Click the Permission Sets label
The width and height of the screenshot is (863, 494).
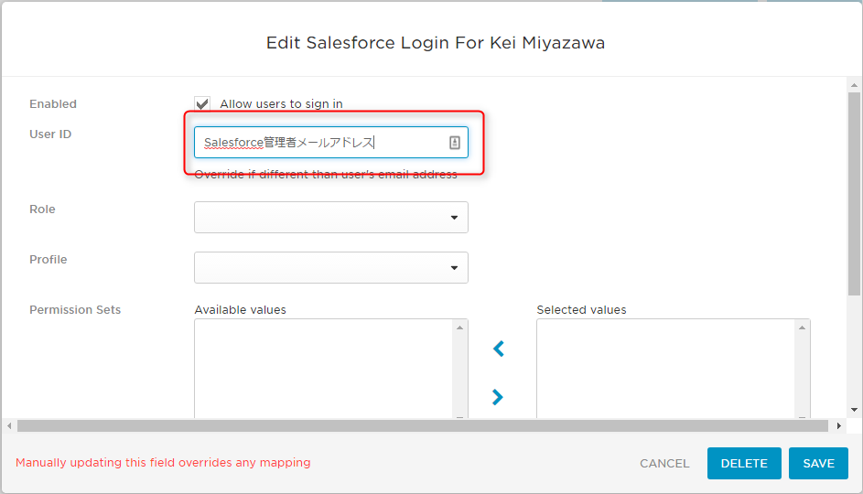[x=75, y=310]
